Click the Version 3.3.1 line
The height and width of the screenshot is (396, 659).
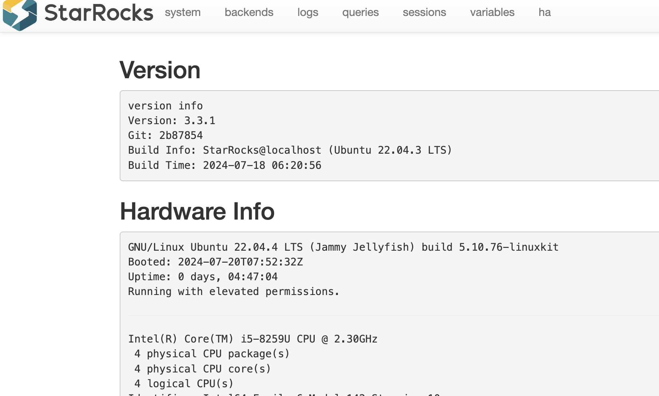(172, 121)
